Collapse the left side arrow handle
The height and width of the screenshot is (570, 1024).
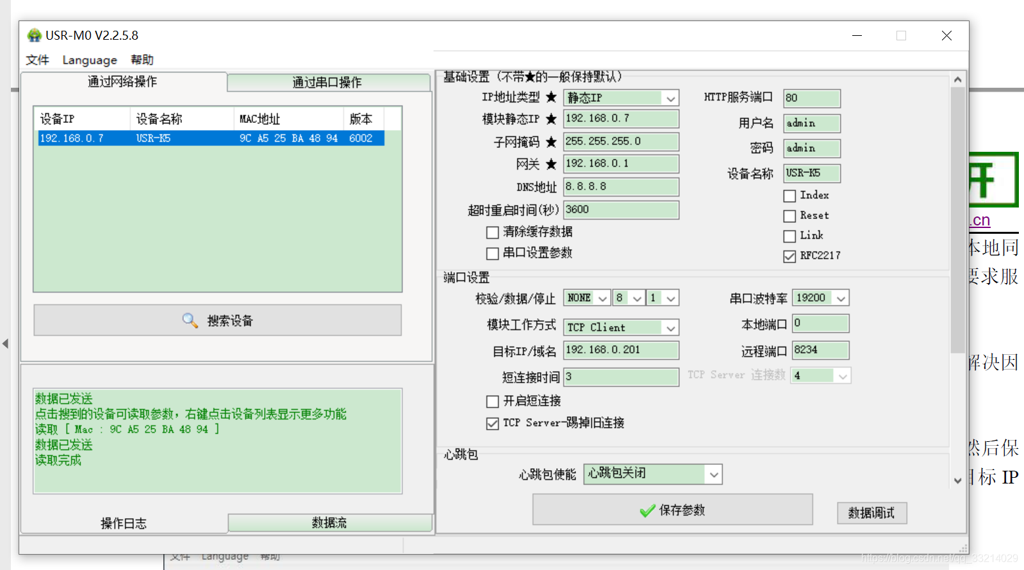[5, 344]
